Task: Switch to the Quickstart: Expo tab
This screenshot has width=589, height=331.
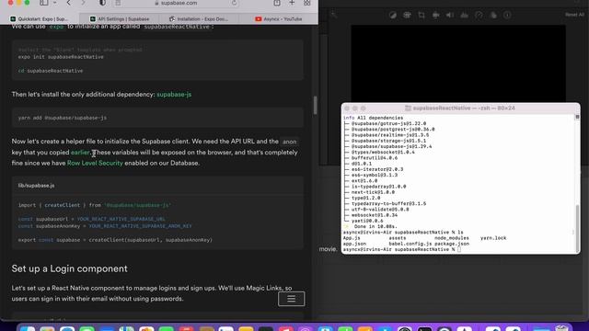Action: [x=40, y=18]
